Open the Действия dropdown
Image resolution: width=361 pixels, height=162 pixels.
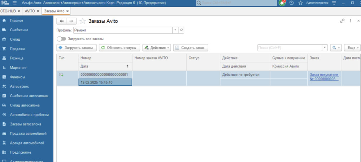(x=157, y=48)
